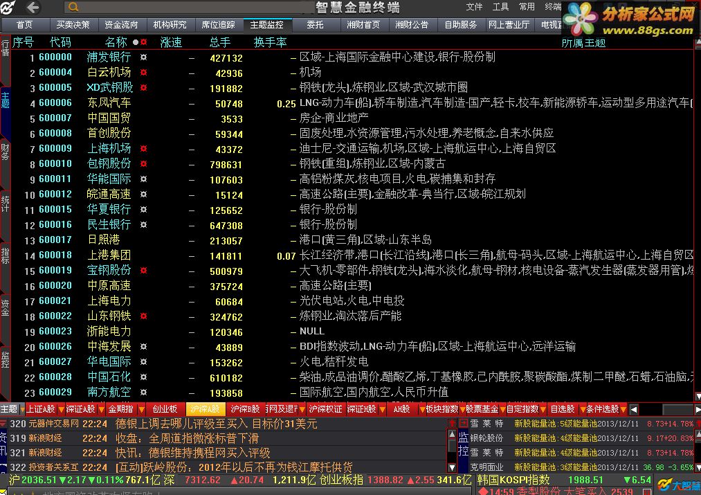Click the red star icon in the 名称 header
The width and height of the screenshot is (701, 495).
point(143,42)
